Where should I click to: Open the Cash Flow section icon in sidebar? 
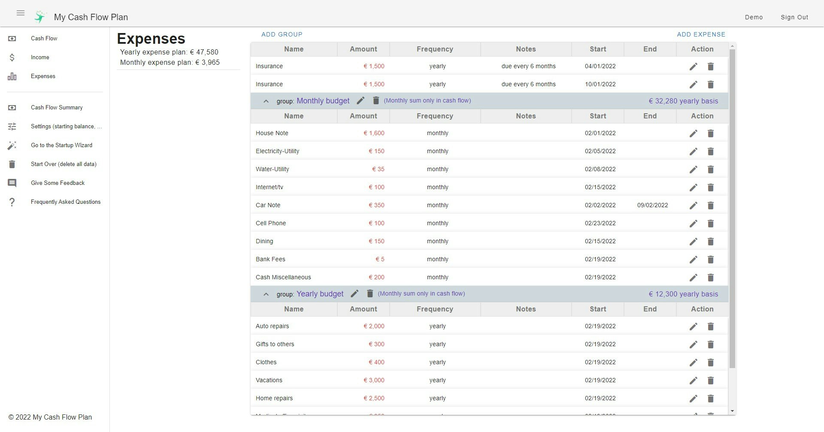click(12, 38)
